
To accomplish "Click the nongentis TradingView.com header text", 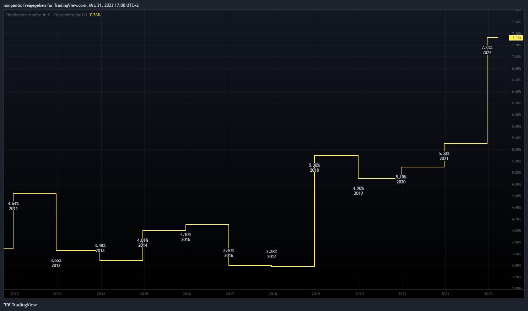I will (71, 5).
